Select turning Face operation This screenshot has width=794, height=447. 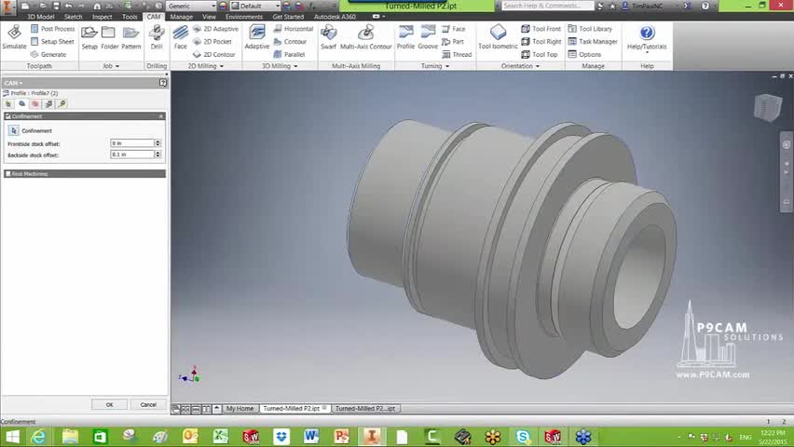tap(454, 29)
